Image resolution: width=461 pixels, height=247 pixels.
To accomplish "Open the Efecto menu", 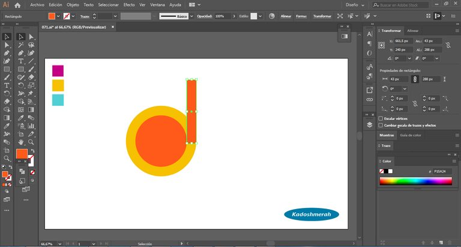I will [x=129, y=5].
